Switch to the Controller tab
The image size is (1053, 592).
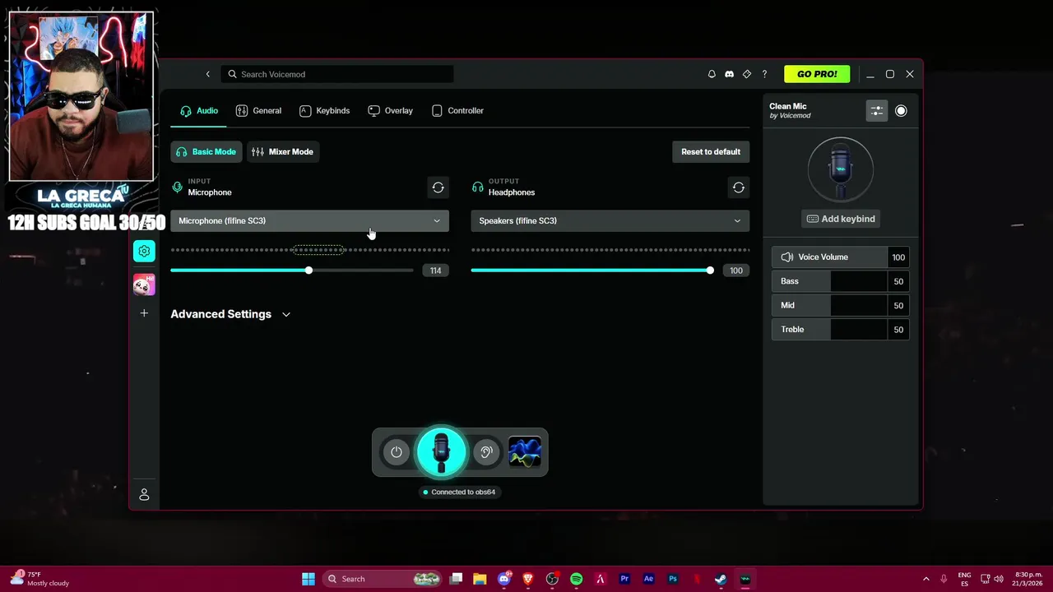(457, 110)
